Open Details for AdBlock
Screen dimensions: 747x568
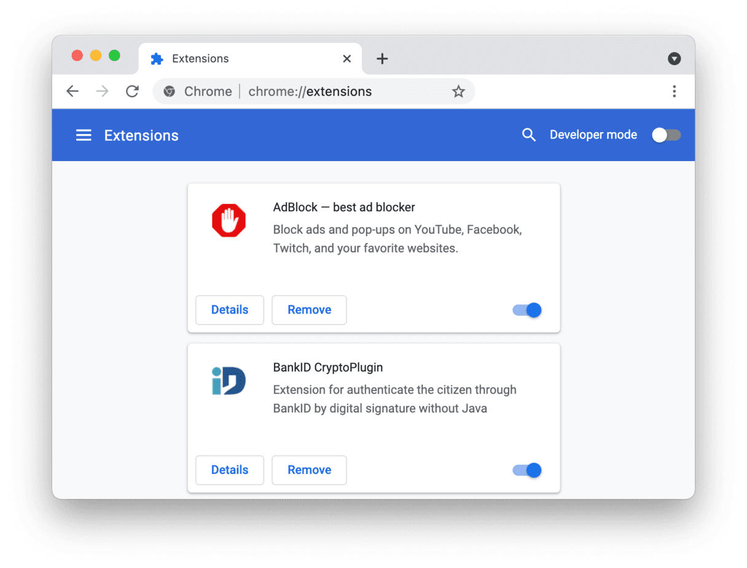pos(230,310)
